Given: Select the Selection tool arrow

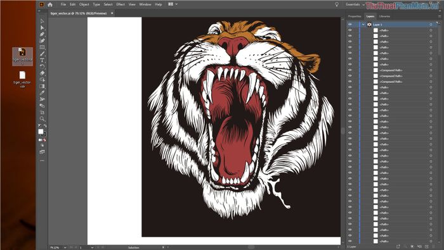Looking at the screenshot, I should pos(42,21).
